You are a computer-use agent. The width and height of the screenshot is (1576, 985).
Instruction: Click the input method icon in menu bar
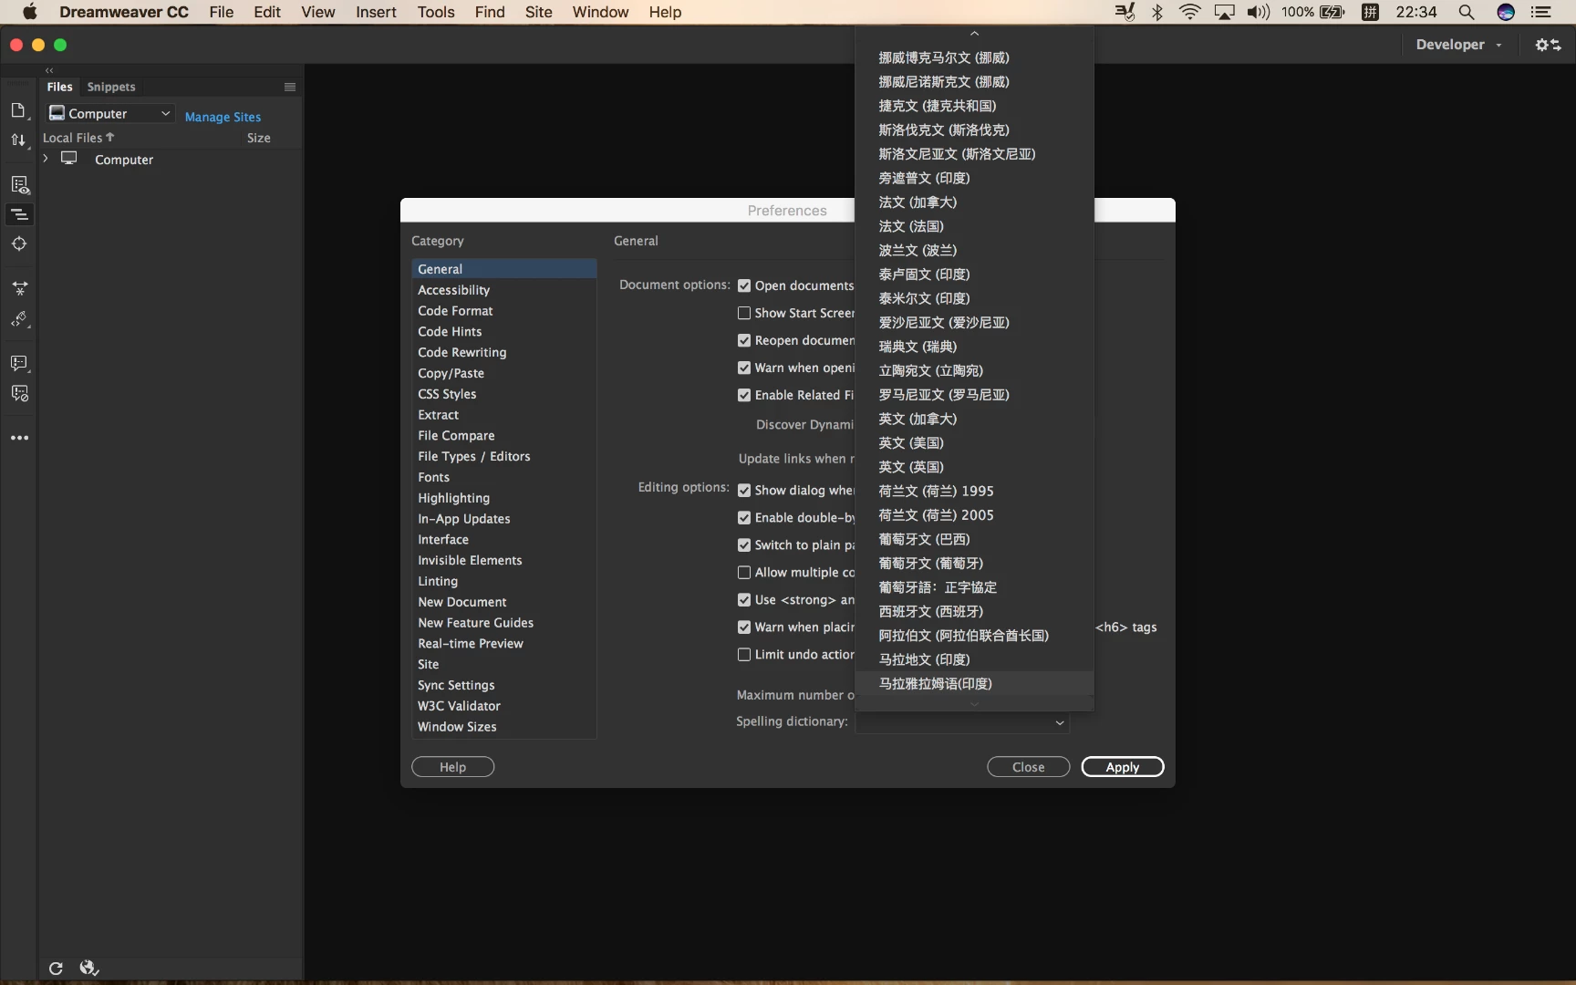(x=1370, y=12)
